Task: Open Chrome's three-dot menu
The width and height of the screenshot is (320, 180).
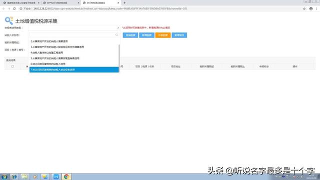Action: click(316, 8)
